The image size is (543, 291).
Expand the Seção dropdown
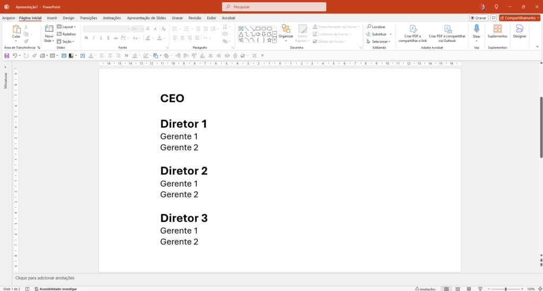(66, 41)
